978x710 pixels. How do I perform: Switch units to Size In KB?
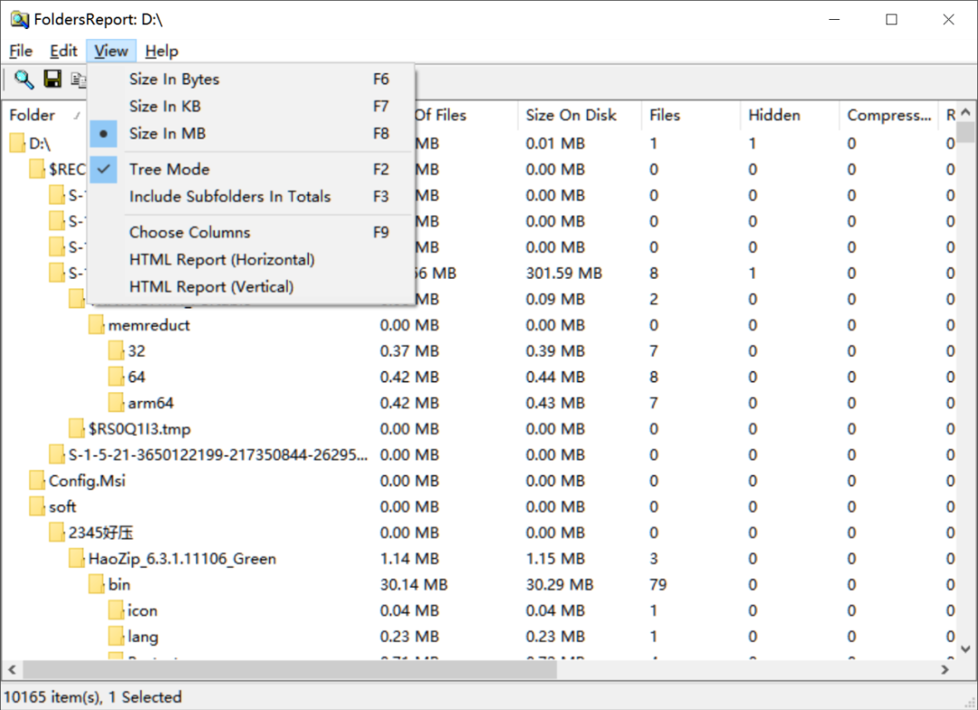coord(165,106)
